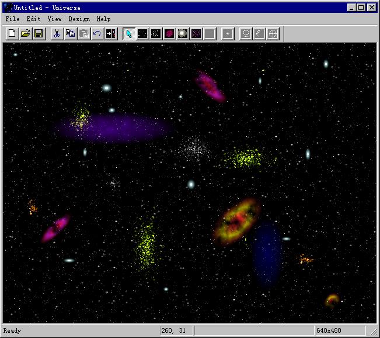Viewport: 380px width, 338px height.
Task: Open the Edit menu
Action: [33, 19]
